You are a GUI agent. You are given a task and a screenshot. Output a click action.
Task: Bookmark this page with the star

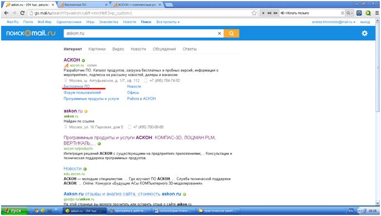tap(254, 13)
